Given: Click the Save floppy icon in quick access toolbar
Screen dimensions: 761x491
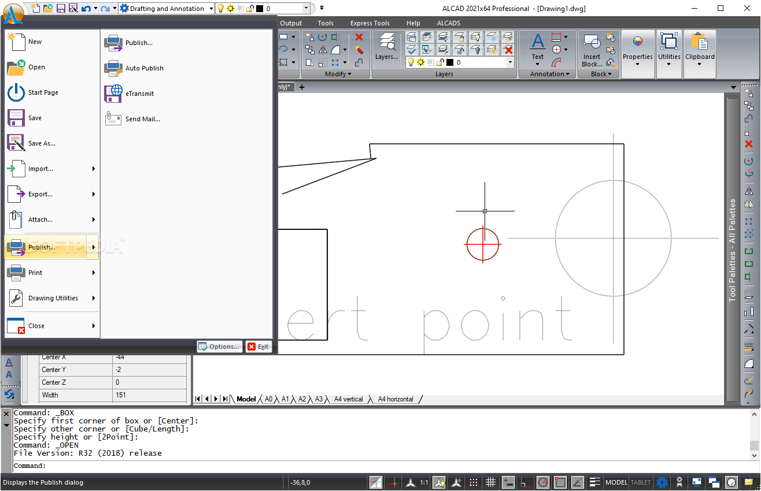Looking at the screenshot, I should [x=61, y=8].
